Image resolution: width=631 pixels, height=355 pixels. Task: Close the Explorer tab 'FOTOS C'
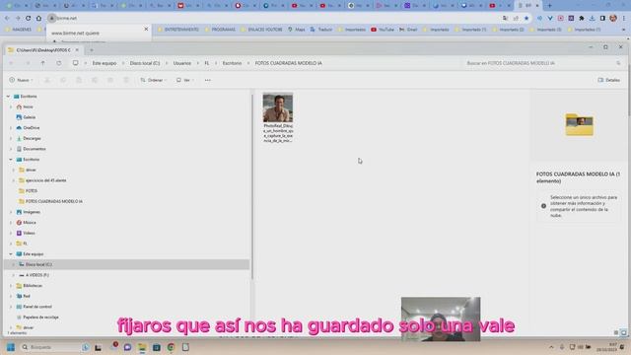pos(77,50)
